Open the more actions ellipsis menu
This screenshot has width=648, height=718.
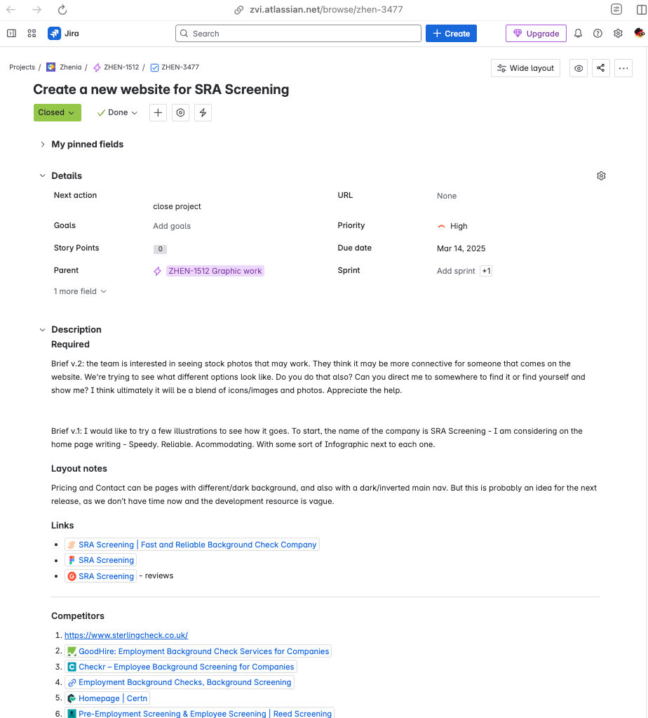tap(623, 68)
